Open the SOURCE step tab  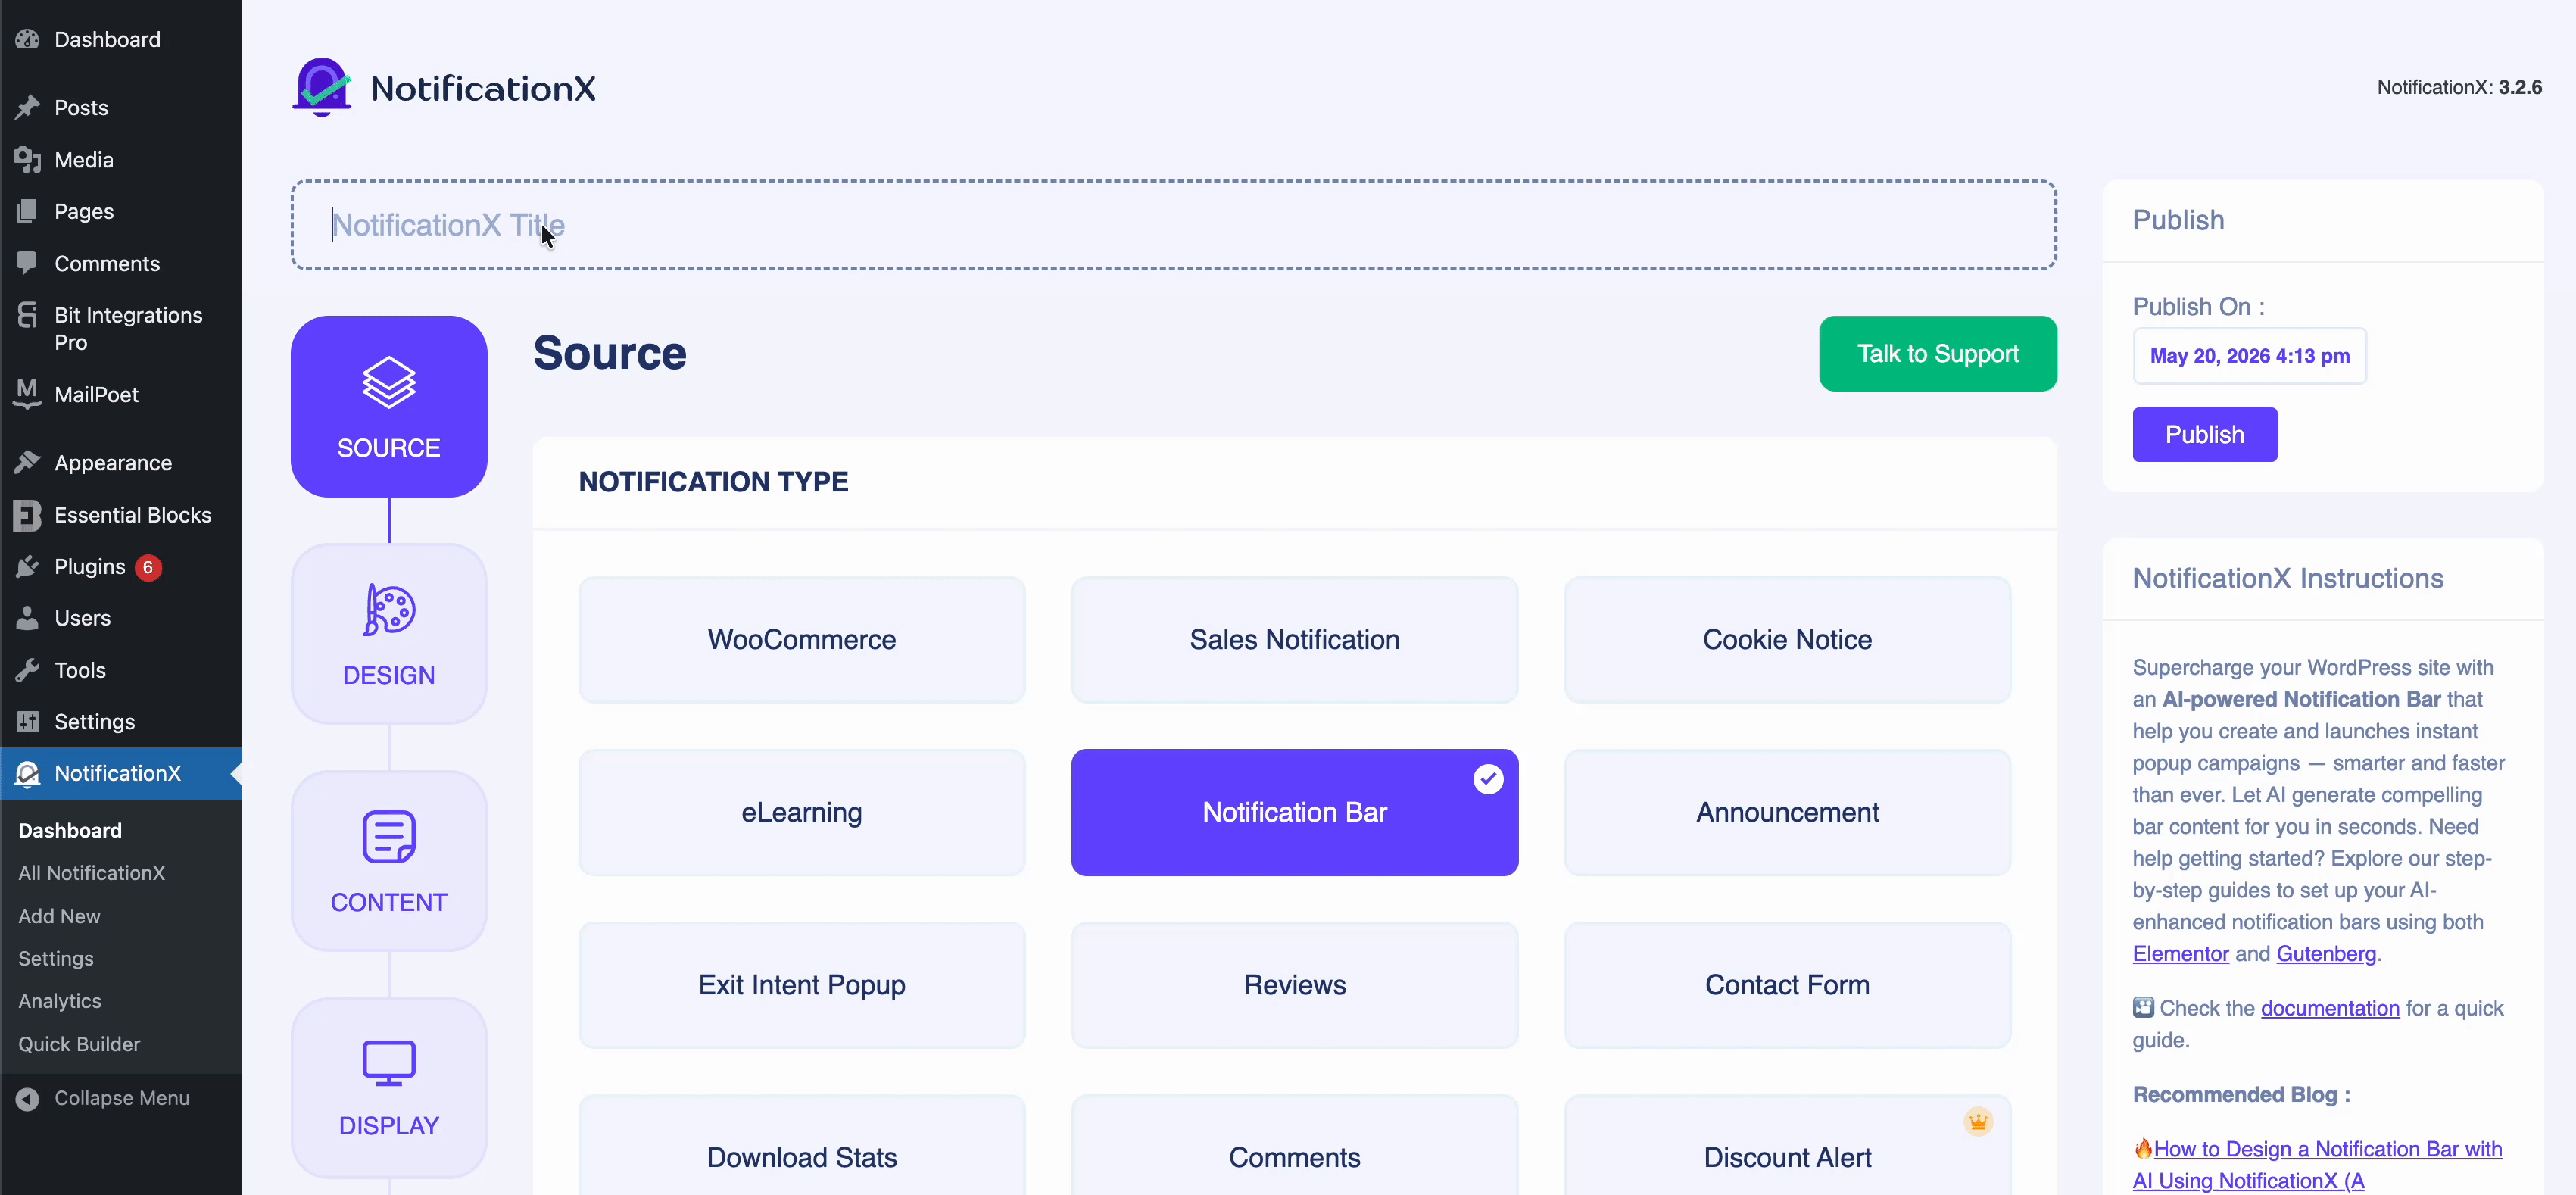coord(389,407)
